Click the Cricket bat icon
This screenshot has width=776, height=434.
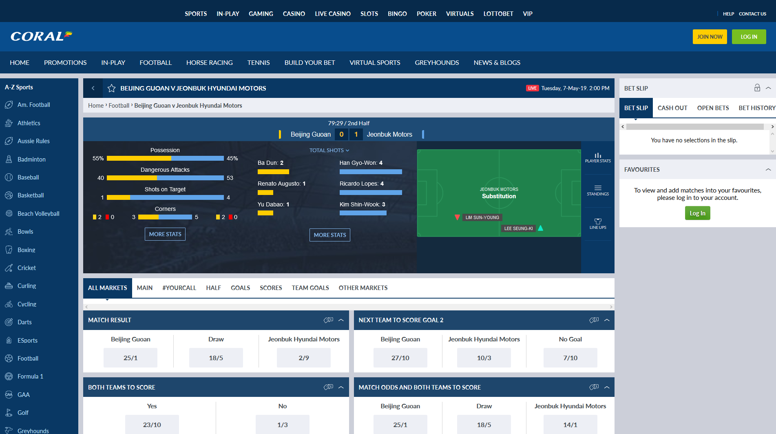pos(9,268)
